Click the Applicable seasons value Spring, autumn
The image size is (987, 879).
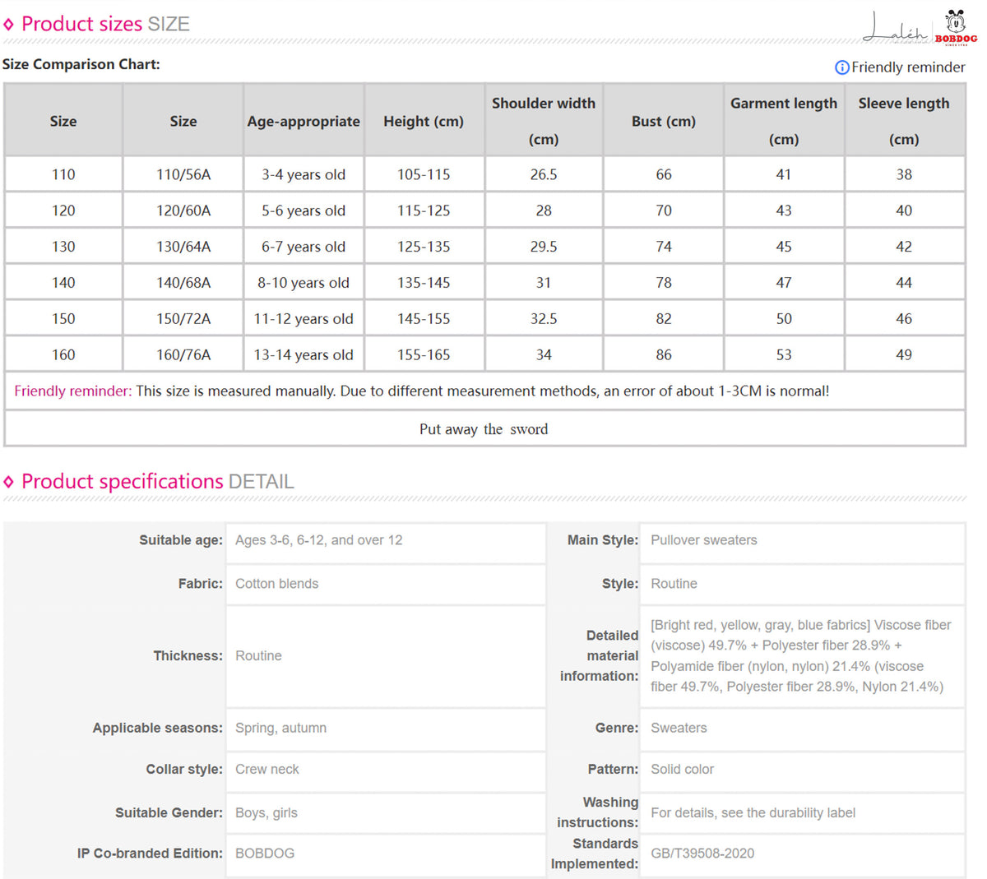[x=280, y=728]
